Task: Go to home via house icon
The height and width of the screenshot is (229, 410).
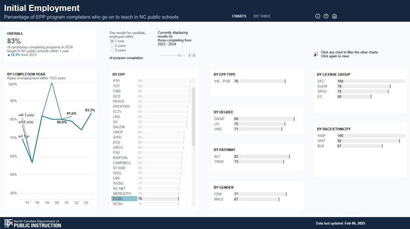Action: [x=334, y=16]
